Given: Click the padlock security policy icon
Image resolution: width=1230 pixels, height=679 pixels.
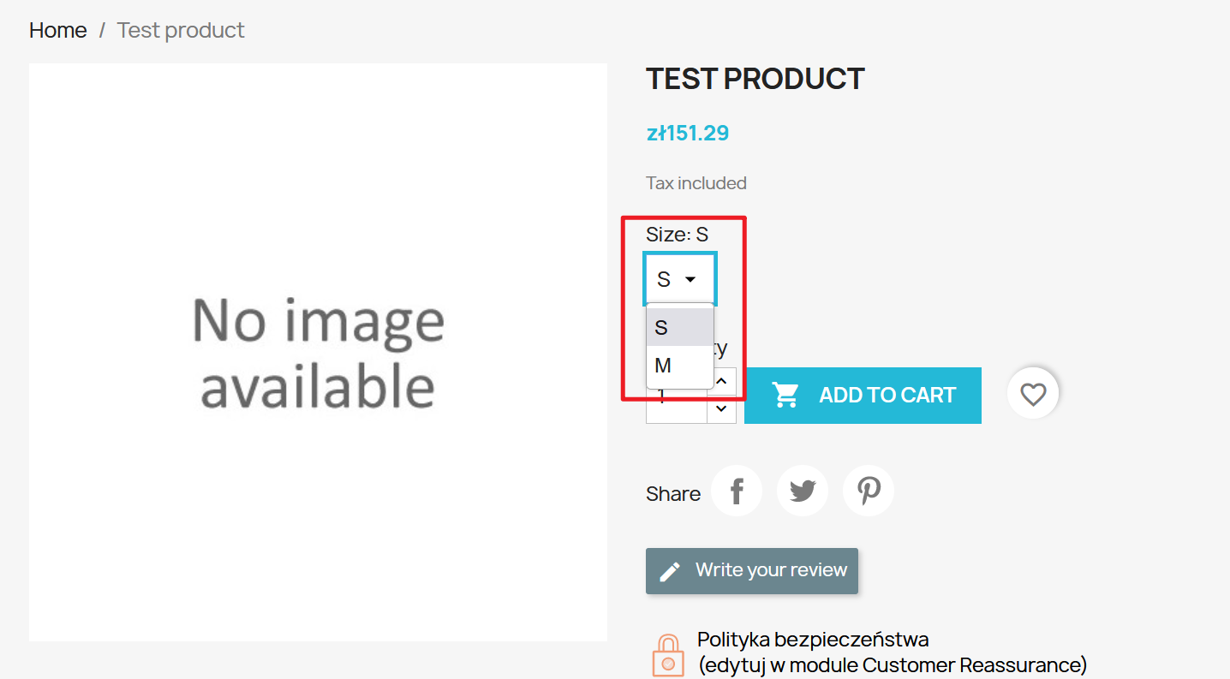Looking at the screenshot, I should point(668,656).
